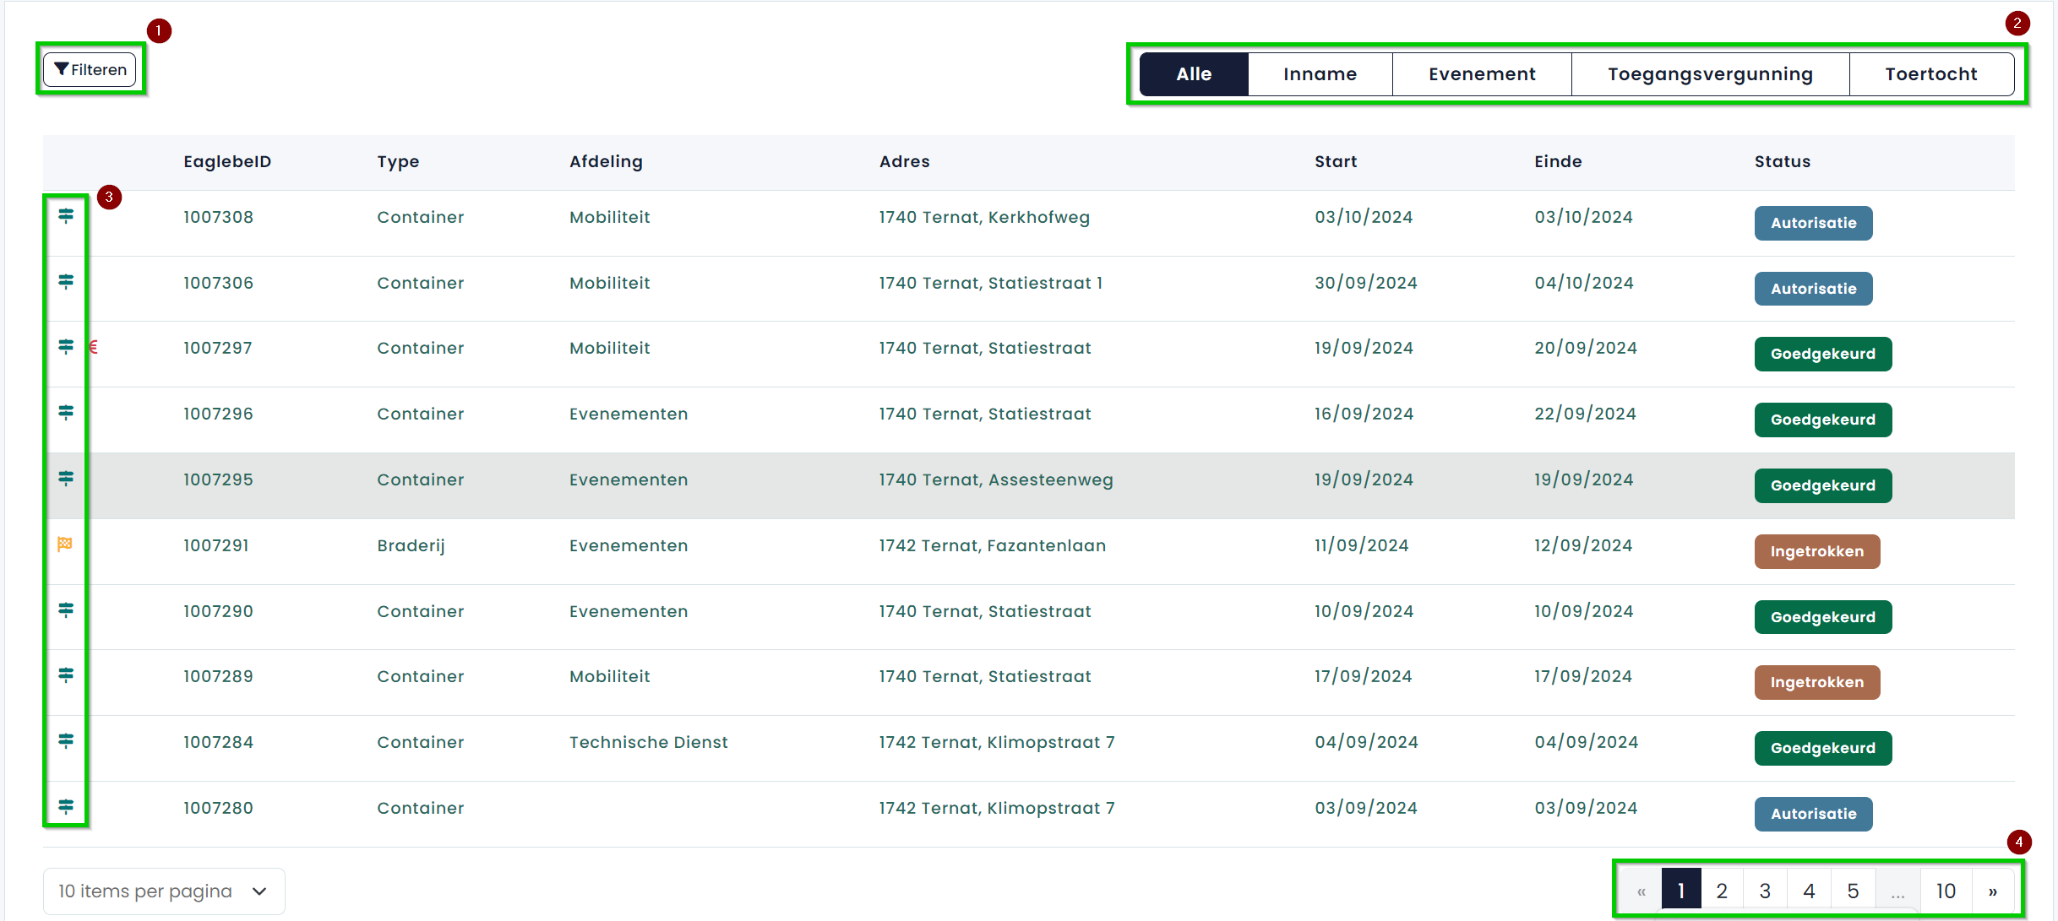Click signpost icon for row 1007284
Screen dimensions: 2058x921
66,741
